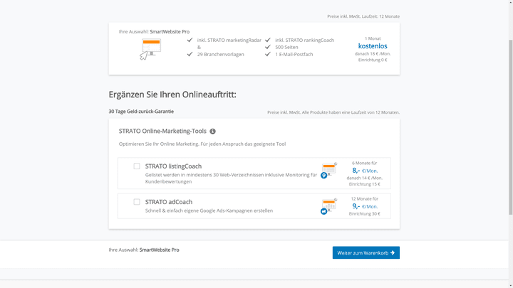Click Weiter zum Warenkorb button
The width and height of the screenshot is (513, 288).
tap(366, 252)
